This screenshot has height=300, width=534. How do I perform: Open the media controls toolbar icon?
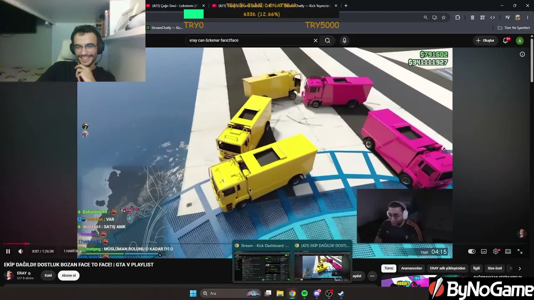(507, 17)
